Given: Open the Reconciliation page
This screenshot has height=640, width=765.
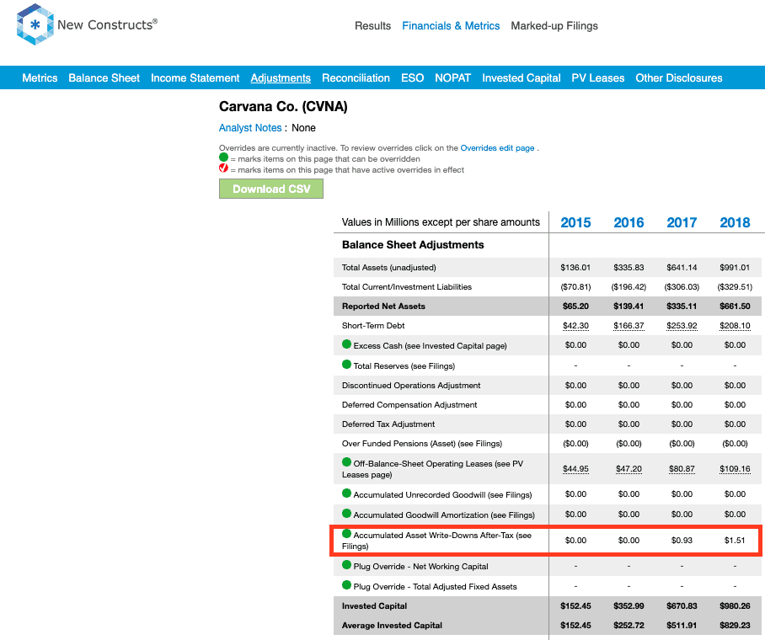Looking at the screenshot, I should 356,78.
